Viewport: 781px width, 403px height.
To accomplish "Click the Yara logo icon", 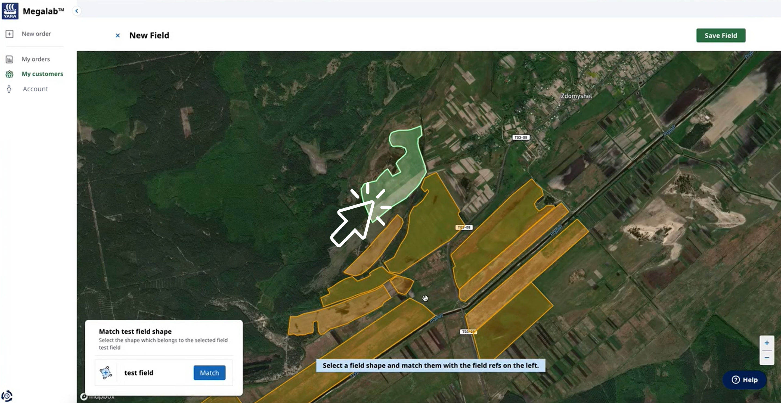I will [10, 11].
